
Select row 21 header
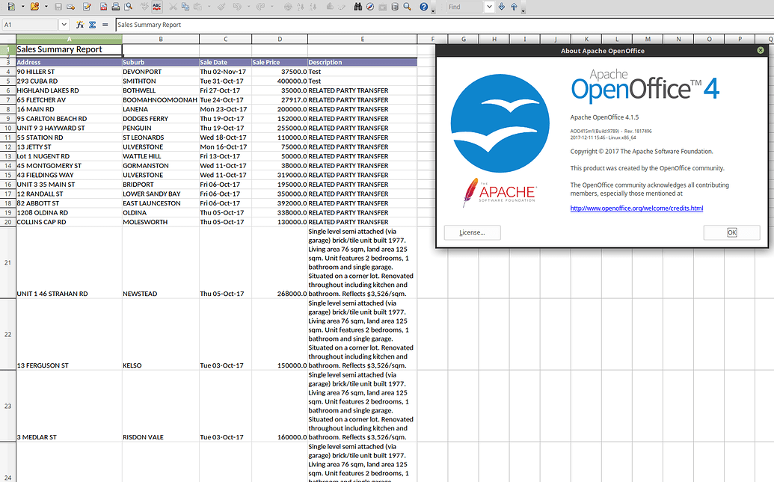8,262
